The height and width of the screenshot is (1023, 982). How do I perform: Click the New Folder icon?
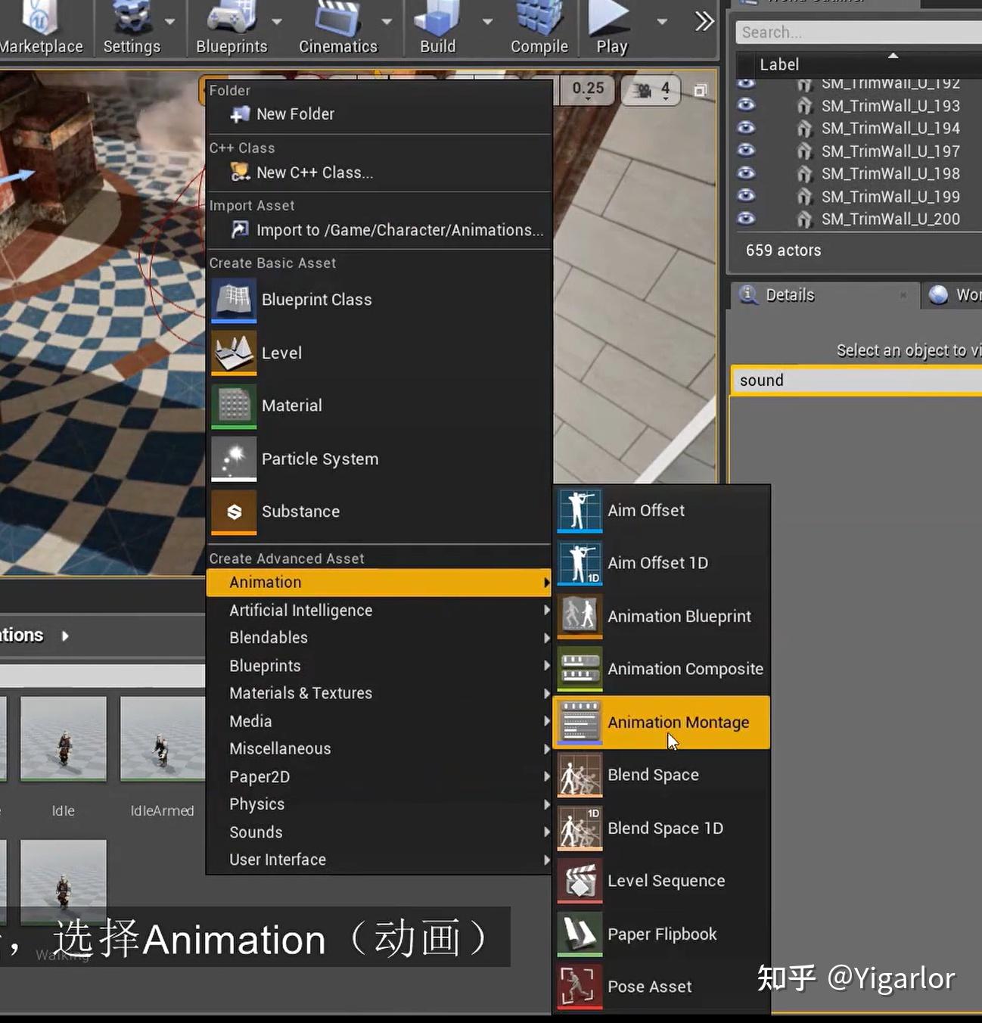[x=240, y=114]
